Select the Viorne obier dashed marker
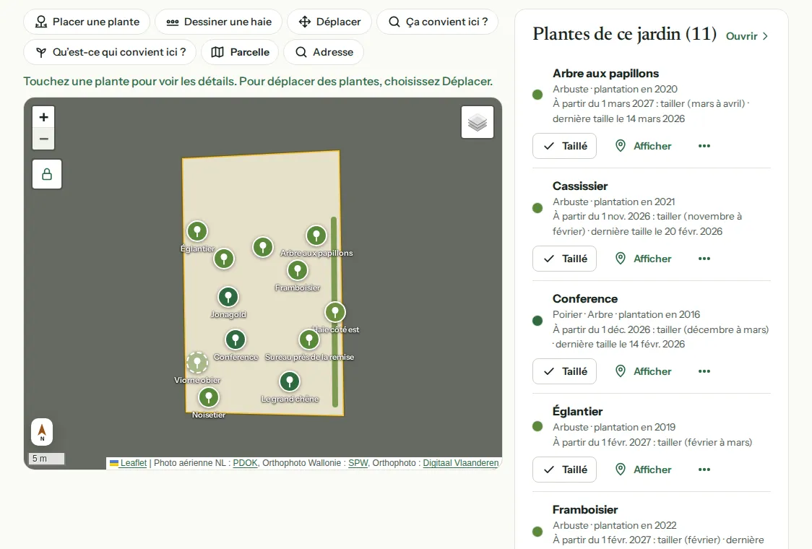 tap(197, 363)
